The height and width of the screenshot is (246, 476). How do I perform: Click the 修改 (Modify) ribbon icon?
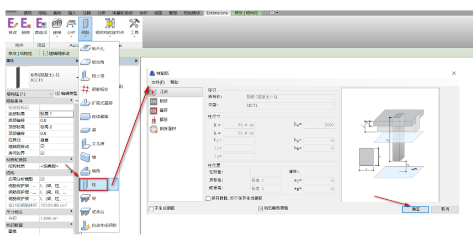[x=12, y=26]
